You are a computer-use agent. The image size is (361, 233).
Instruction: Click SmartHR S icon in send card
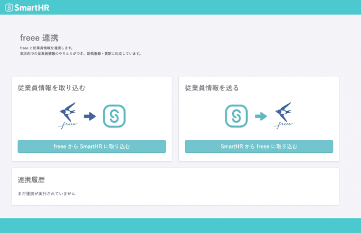(x=236, y=116)
